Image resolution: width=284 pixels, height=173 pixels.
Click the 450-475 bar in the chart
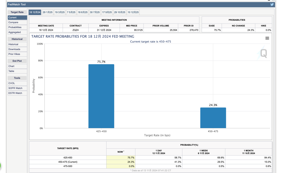213,118
